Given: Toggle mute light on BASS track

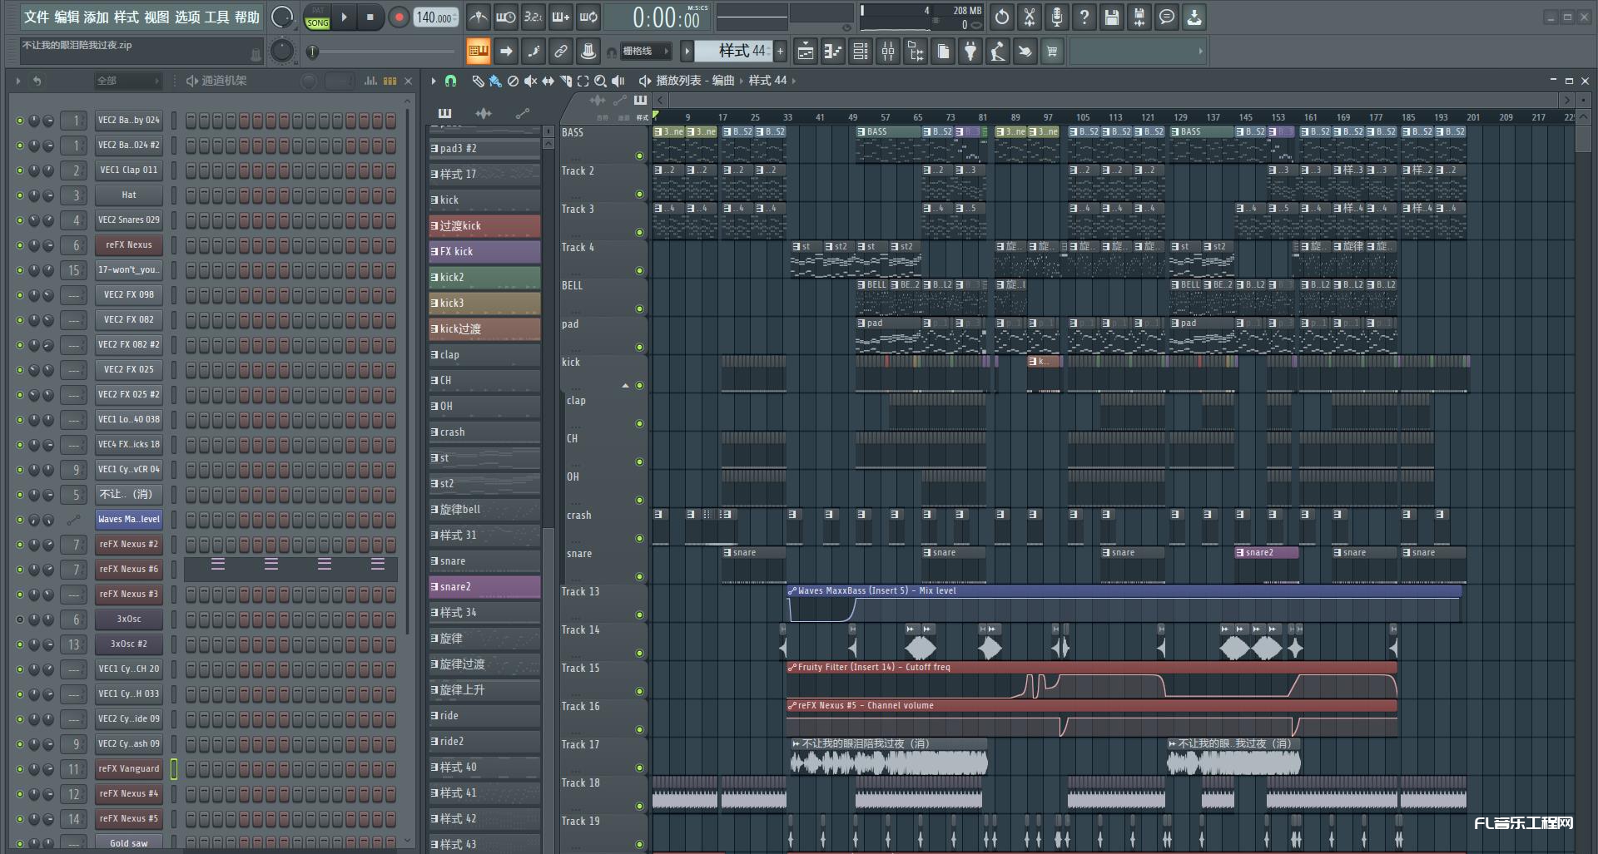Looking at the screenshot, I should pos(639,155).
